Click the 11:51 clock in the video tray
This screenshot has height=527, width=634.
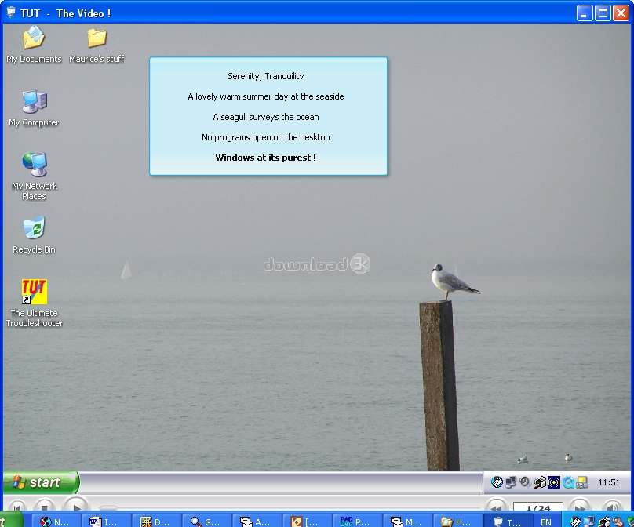point(609,482)
